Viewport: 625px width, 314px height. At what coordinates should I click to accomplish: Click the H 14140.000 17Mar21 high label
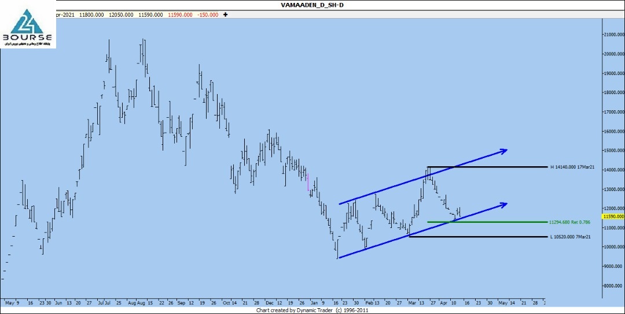point(572,167)
